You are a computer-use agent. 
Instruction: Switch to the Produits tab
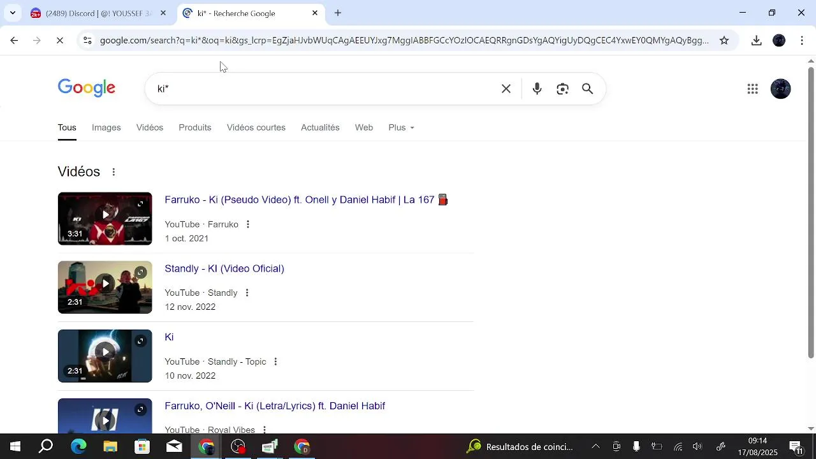(x=195, y=127)
